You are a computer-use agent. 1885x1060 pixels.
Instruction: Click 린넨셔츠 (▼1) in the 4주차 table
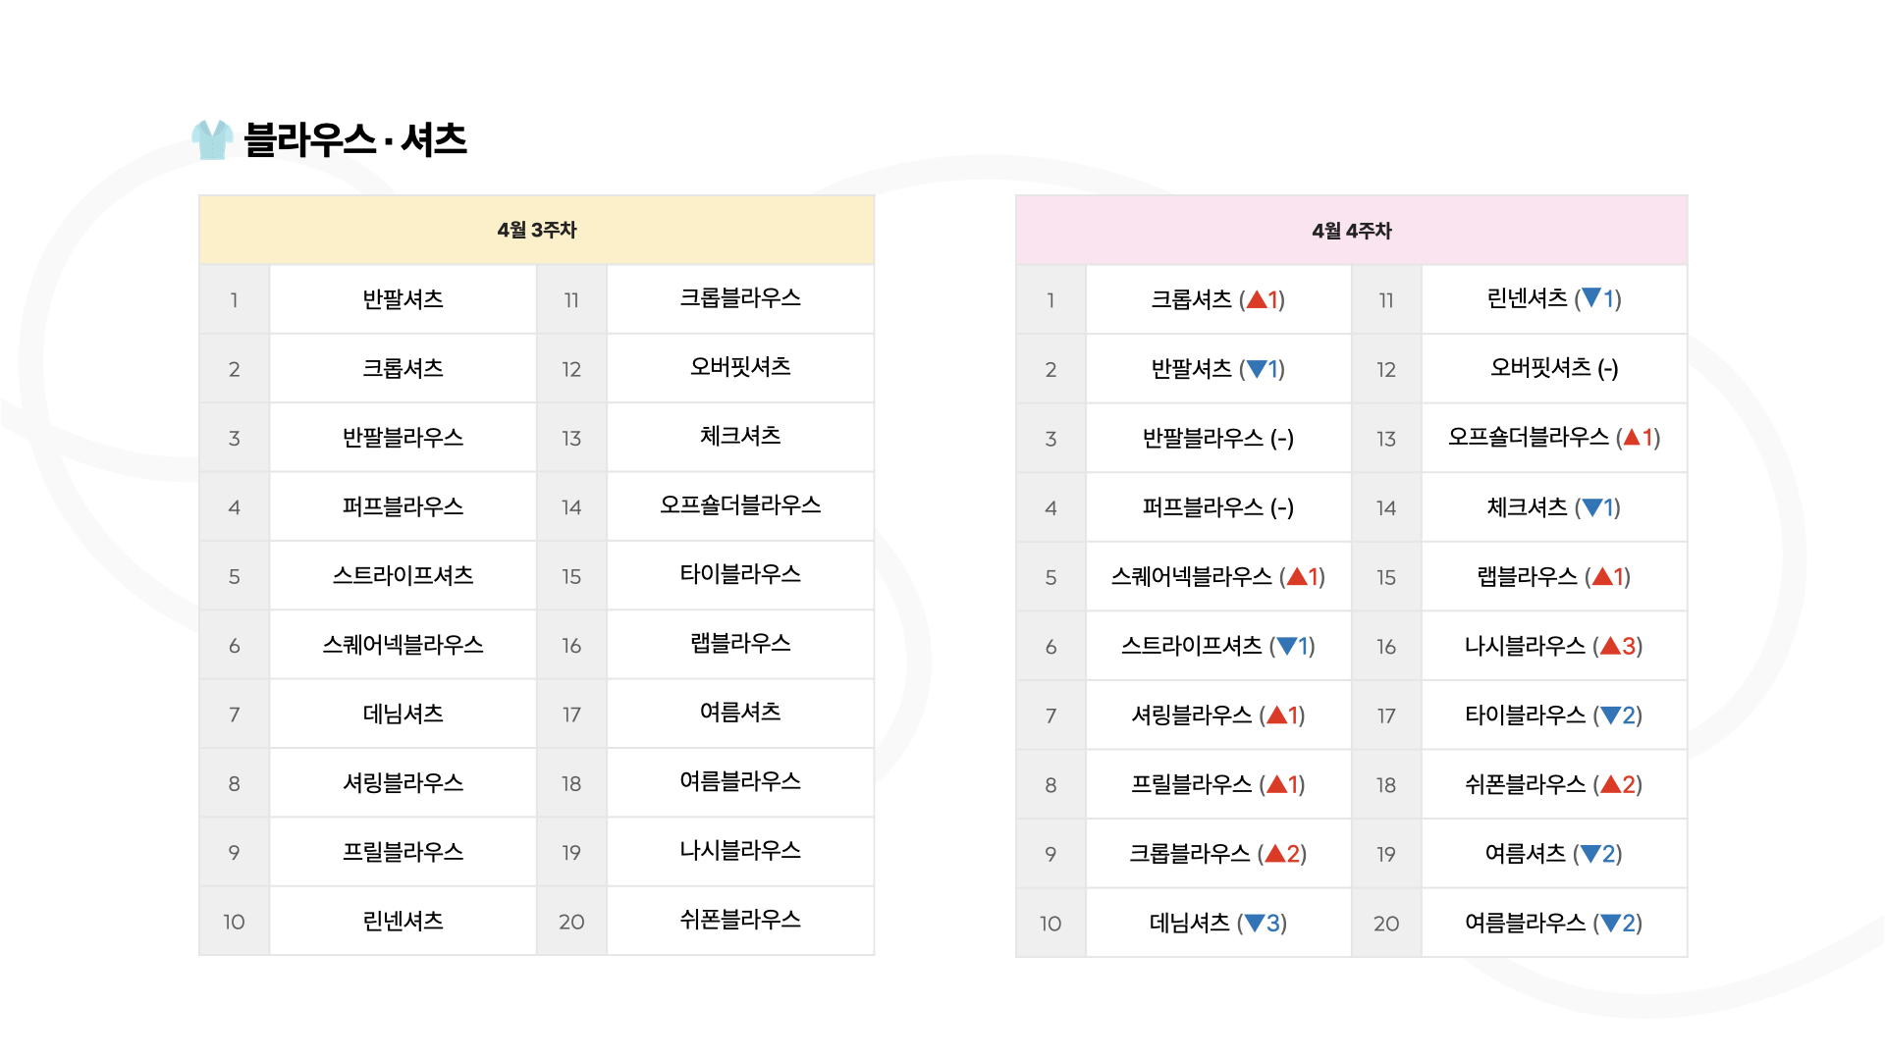pyautogui.click(x=1554, y=298)
